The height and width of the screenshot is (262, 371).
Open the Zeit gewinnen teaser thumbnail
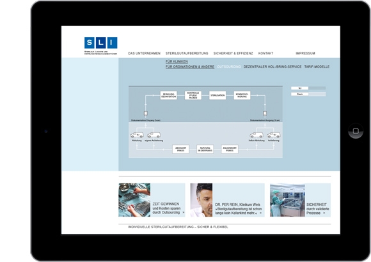[x=134, y=200]
